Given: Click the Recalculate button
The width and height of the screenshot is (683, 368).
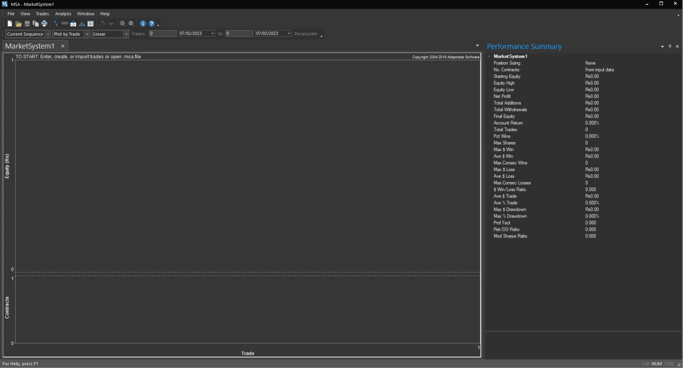Looking at the screenshot, I should click(x=306, y=34).
